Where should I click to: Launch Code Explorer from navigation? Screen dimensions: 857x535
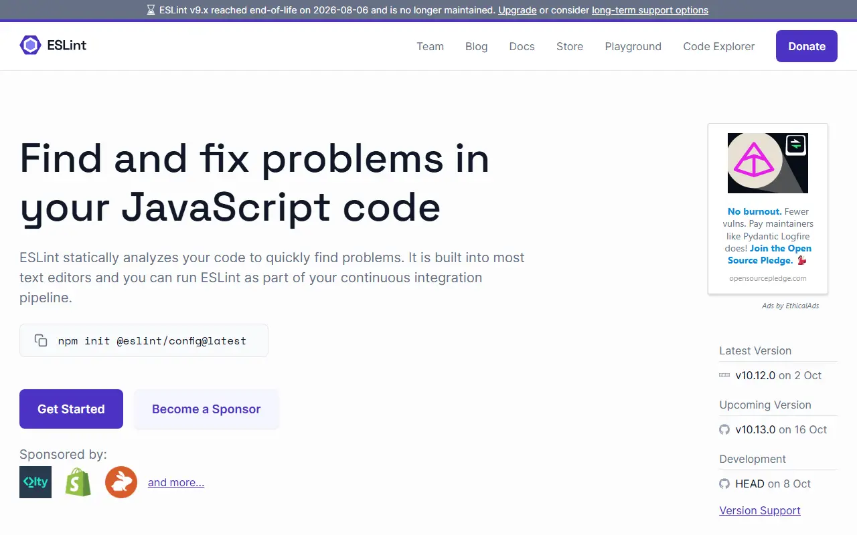click(x=719, y=46)
